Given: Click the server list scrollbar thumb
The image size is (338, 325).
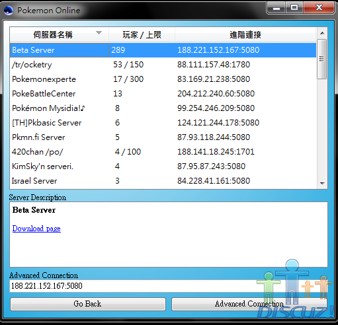Looking at the screenshot, I should (x=322, y=59).
